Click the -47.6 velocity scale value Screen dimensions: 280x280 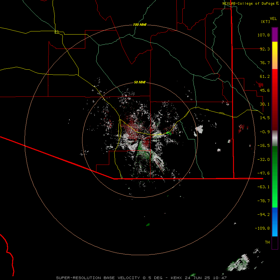(x=264, y=173)
